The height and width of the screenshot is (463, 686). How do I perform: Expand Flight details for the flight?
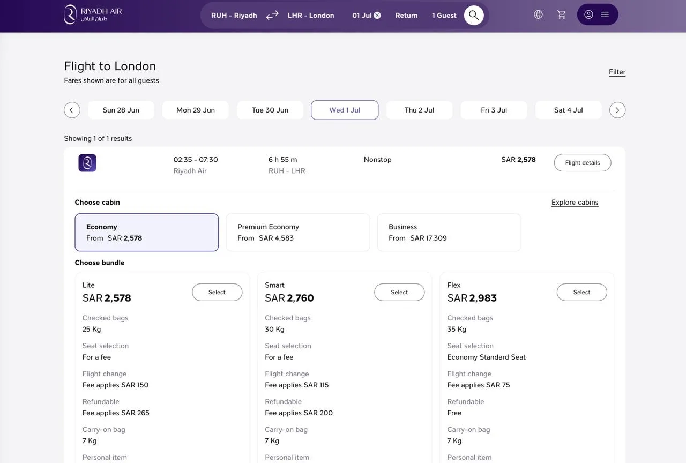[583, 163]
